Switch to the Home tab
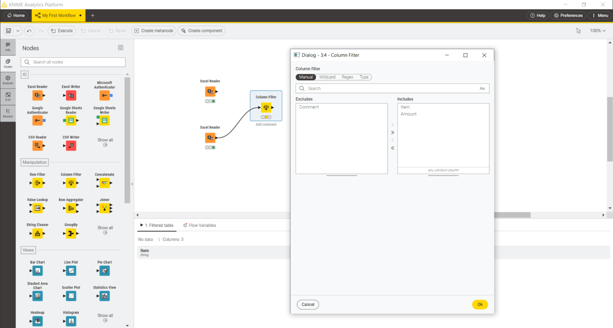The image size is (613, 328). 16,16
